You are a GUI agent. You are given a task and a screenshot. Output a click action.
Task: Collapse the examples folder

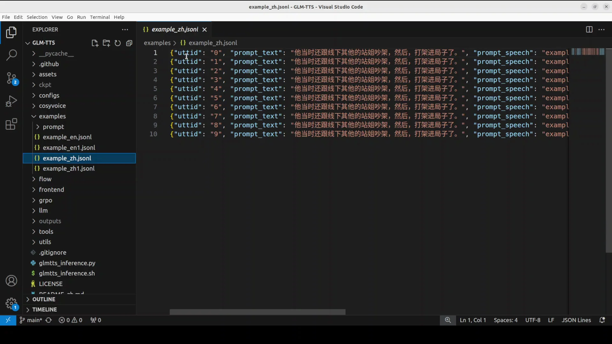(x=52, y=116)
